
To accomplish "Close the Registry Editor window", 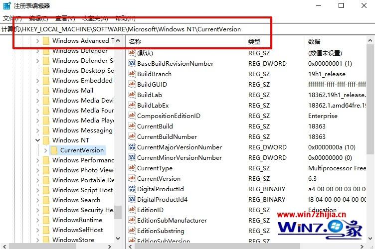I will click(364, 5).
